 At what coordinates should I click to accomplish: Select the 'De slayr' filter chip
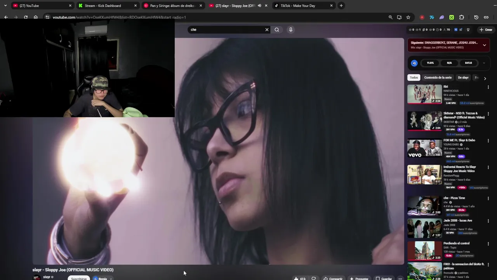coord(463,77)
